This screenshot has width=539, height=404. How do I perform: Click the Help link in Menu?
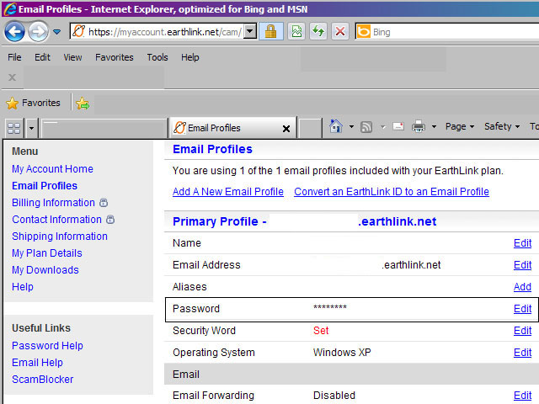tap(23, 287)
